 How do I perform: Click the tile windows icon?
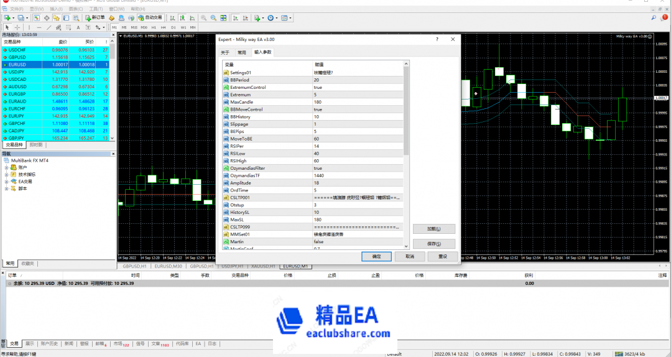(223, 18)
